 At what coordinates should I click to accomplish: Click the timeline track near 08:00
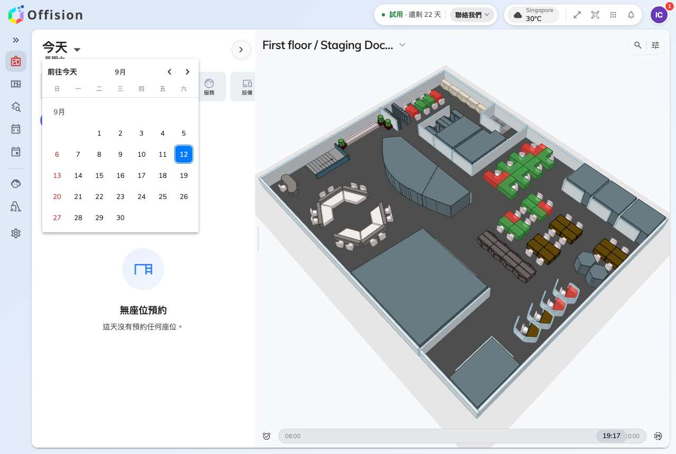293,436
